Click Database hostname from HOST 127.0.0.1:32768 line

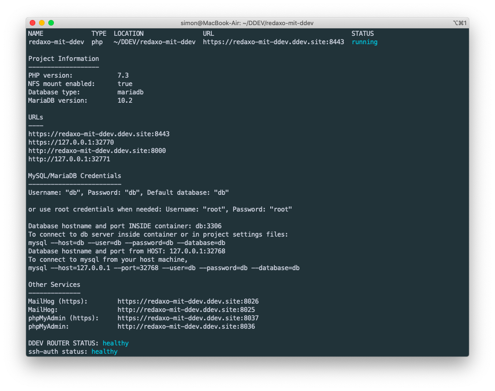coord(127,251)
